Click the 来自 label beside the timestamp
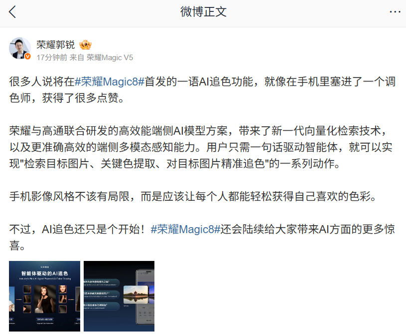 pyautogui.click(x=77, y=57)
